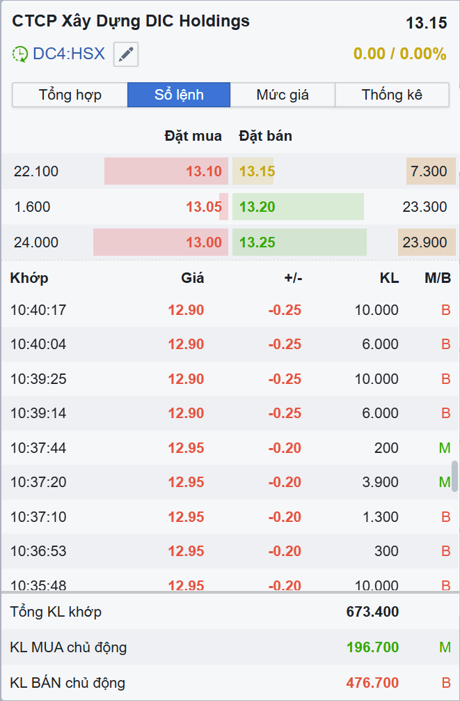Switch to the Tổng hợp tab
This screenshot has height=701, width=460.
pyautogui.click(x=70, y=95)
